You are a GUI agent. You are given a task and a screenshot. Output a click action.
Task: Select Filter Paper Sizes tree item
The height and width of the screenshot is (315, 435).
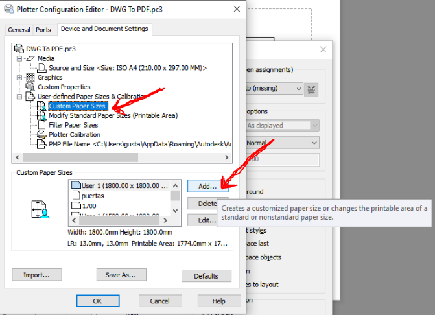coord(73,125)
